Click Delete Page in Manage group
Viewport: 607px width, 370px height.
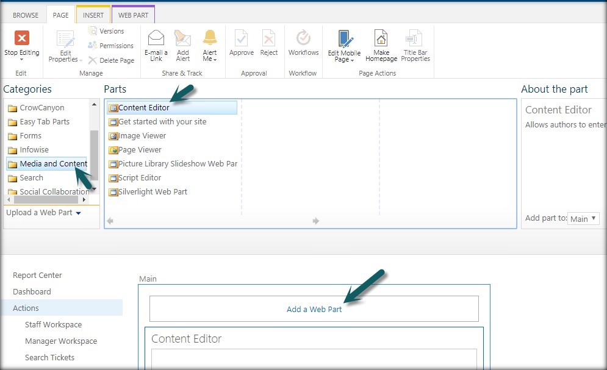pyautogui.click(x=111, y=60)
